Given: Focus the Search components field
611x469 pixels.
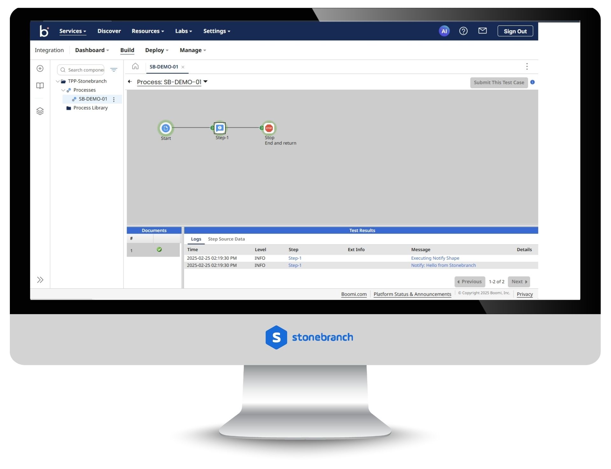Looking at the screenshot, I should coord(81,70).
